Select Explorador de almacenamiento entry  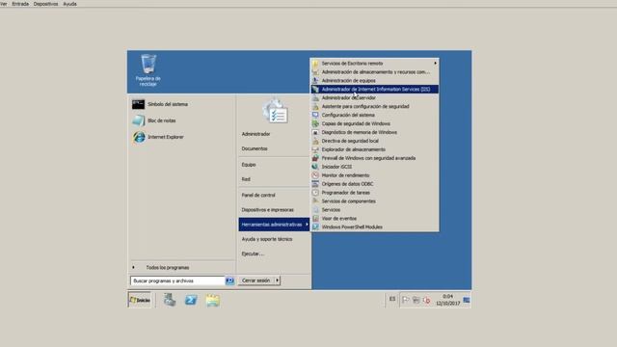click(x=374, y=149)
